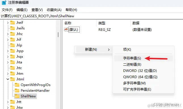Expand the .htm tree node
Viewport: 183px width, 109px height.
pos(8,74)
